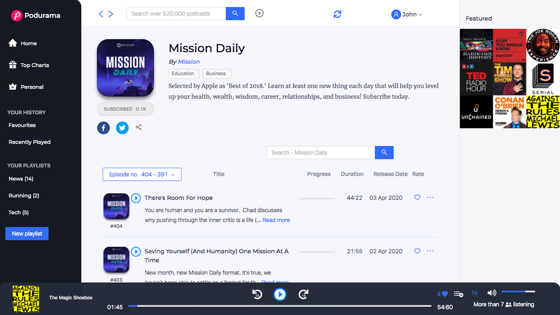This screenshot has height=315, width=560.
Task: Open the Mission author link
Action: click(x=189, y=62)
